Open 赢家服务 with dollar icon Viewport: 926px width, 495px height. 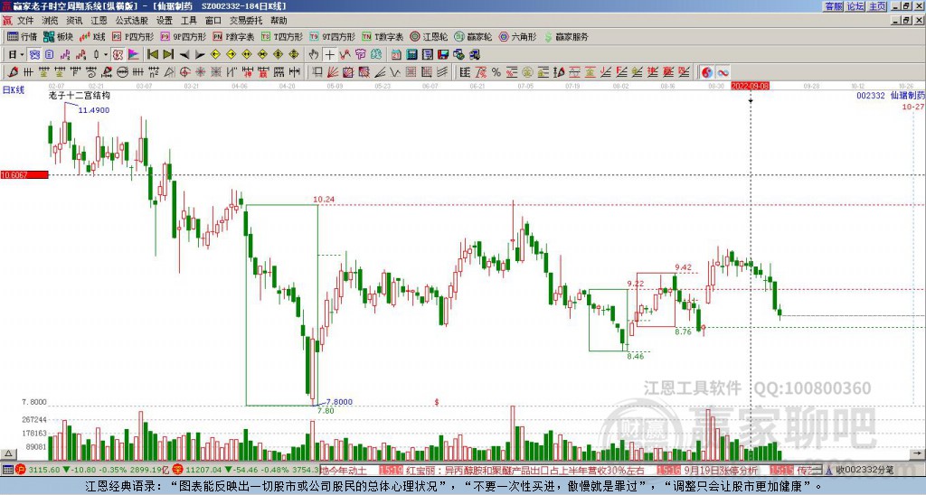[566, 36]
